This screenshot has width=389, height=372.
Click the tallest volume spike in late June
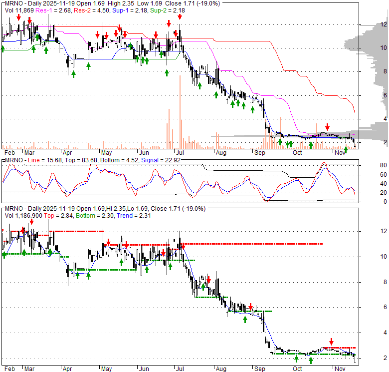[170, 128]
